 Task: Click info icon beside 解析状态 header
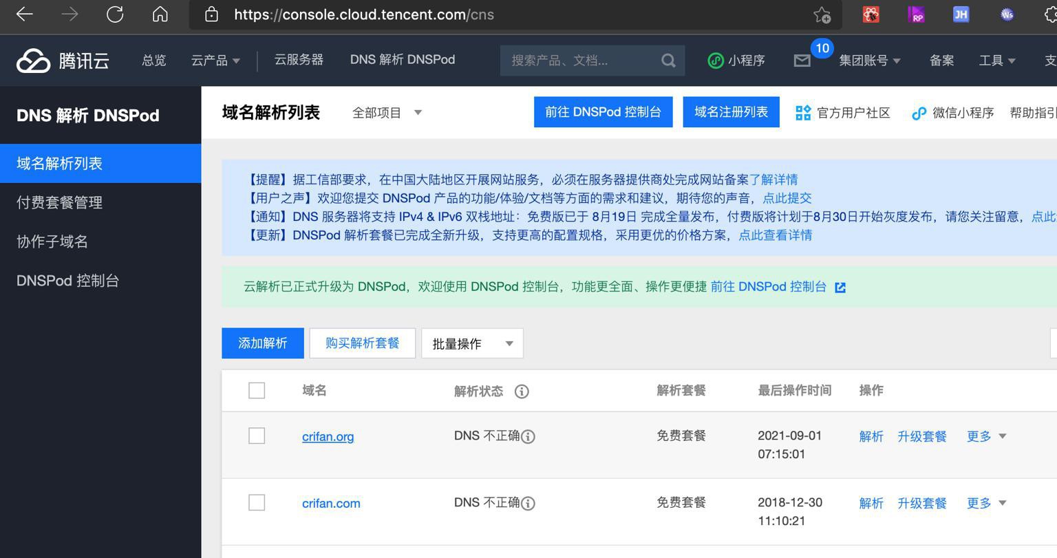coord(522,391)
